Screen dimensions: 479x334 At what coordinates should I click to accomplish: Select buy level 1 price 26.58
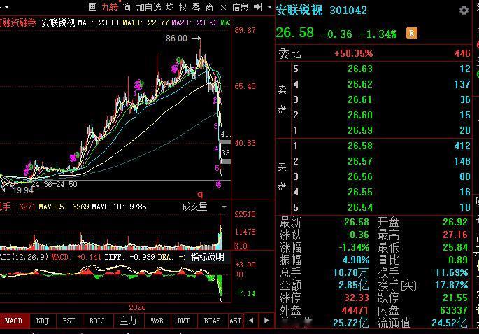pyautogui.click(x=360, y=146)
